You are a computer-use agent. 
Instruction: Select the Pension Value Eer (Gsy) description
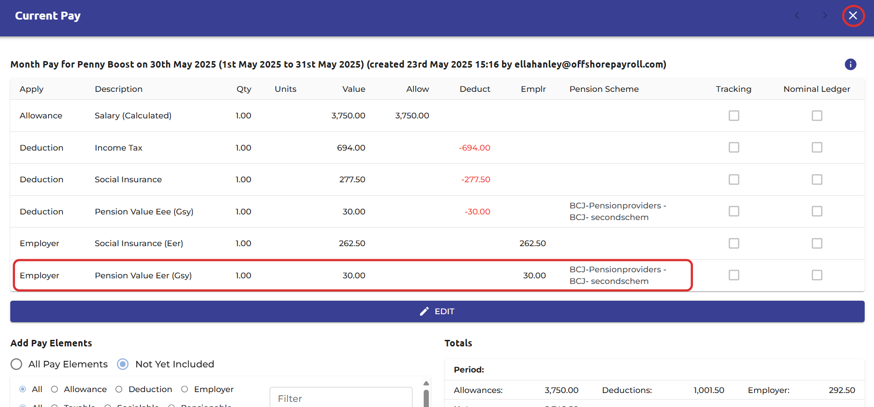[143, 276]
